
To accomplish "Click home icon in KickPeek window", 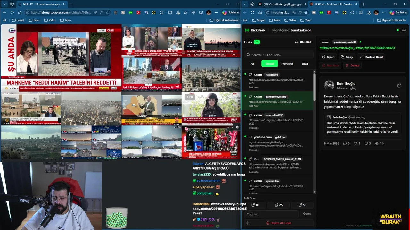I will coord(260,12).
